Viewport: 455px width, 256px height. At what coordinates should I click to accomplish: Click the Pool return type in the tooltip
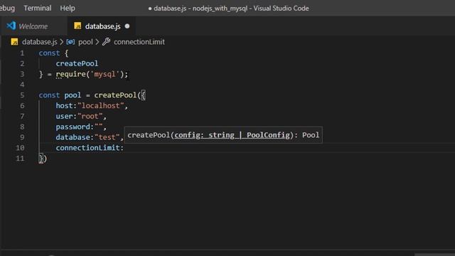pos(311,135)
